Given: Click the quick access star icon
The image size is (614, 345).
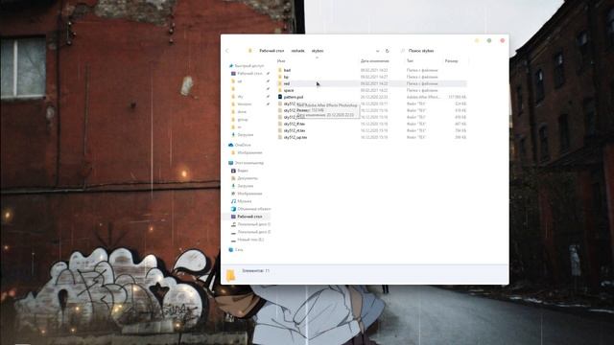Looking at the screenshot, I should pyautogui.click(x=230, y=66).
